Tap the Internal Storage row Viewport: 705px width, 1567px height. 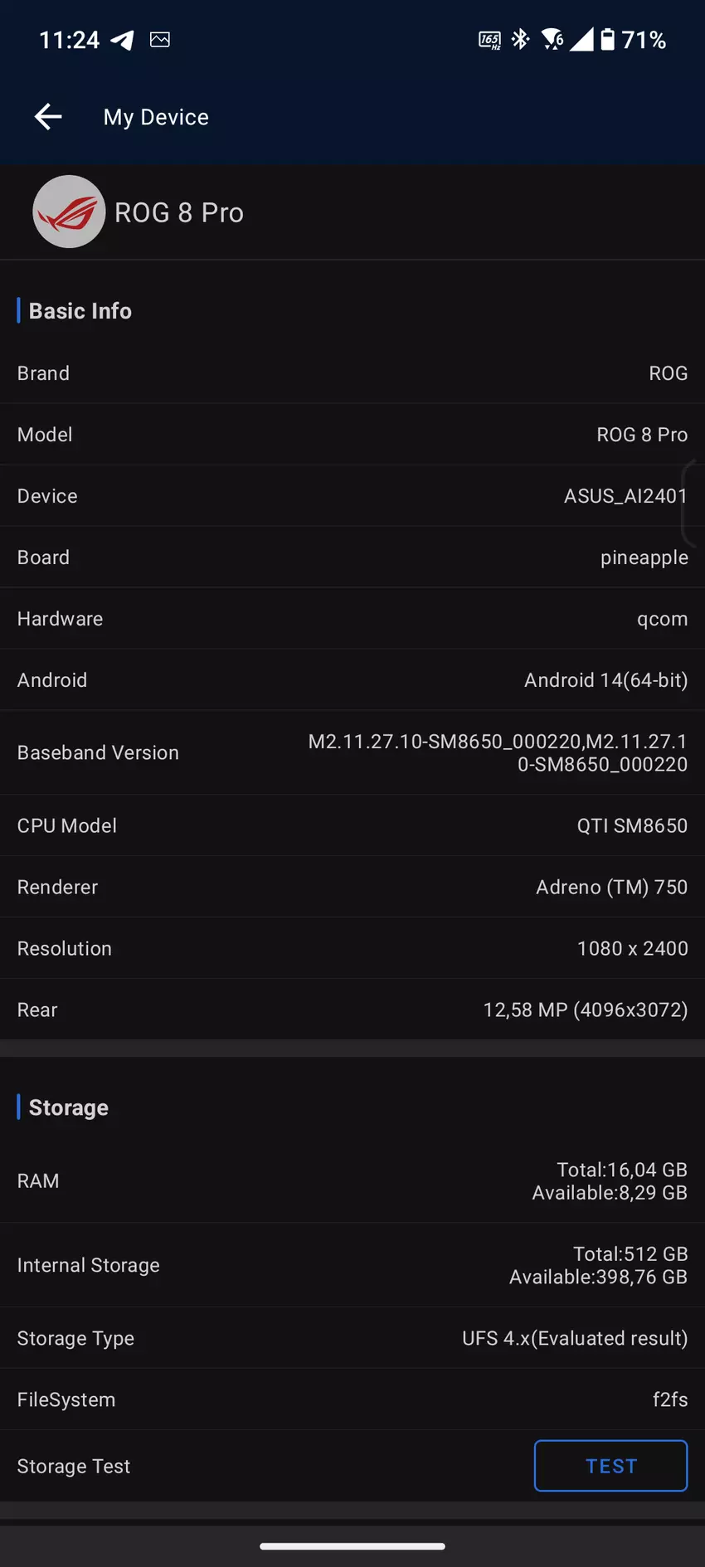point(352,1265)
